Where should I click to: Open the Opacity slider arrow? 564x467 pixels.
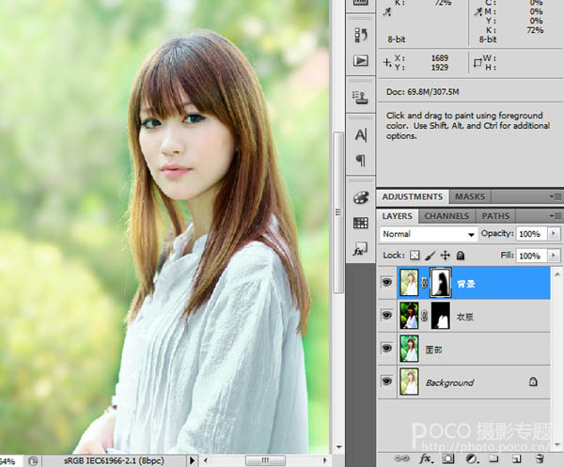tap(554, 234)
